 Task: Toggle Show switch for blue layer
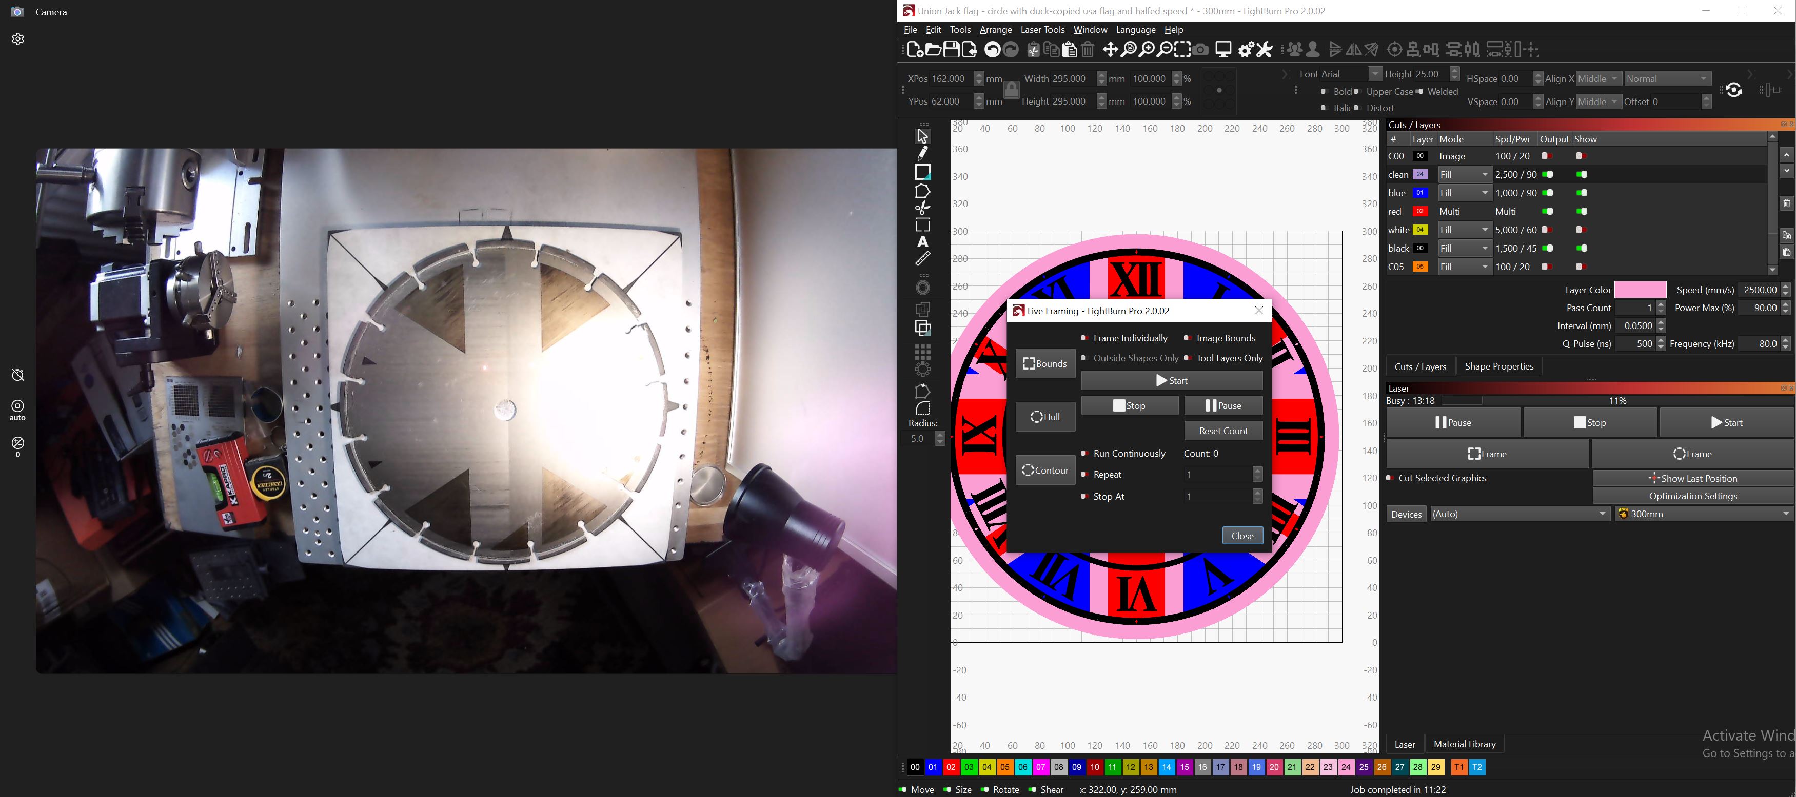(1582, 193)
